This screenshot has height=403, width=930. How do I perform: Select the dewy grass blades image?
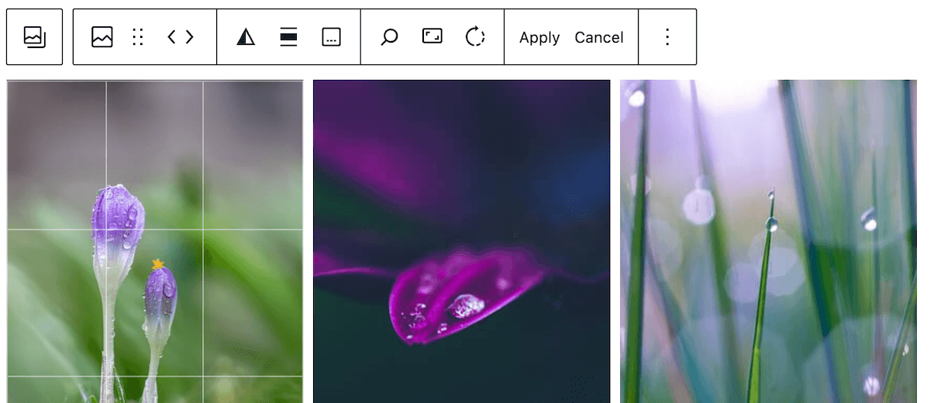coord(768,241)
